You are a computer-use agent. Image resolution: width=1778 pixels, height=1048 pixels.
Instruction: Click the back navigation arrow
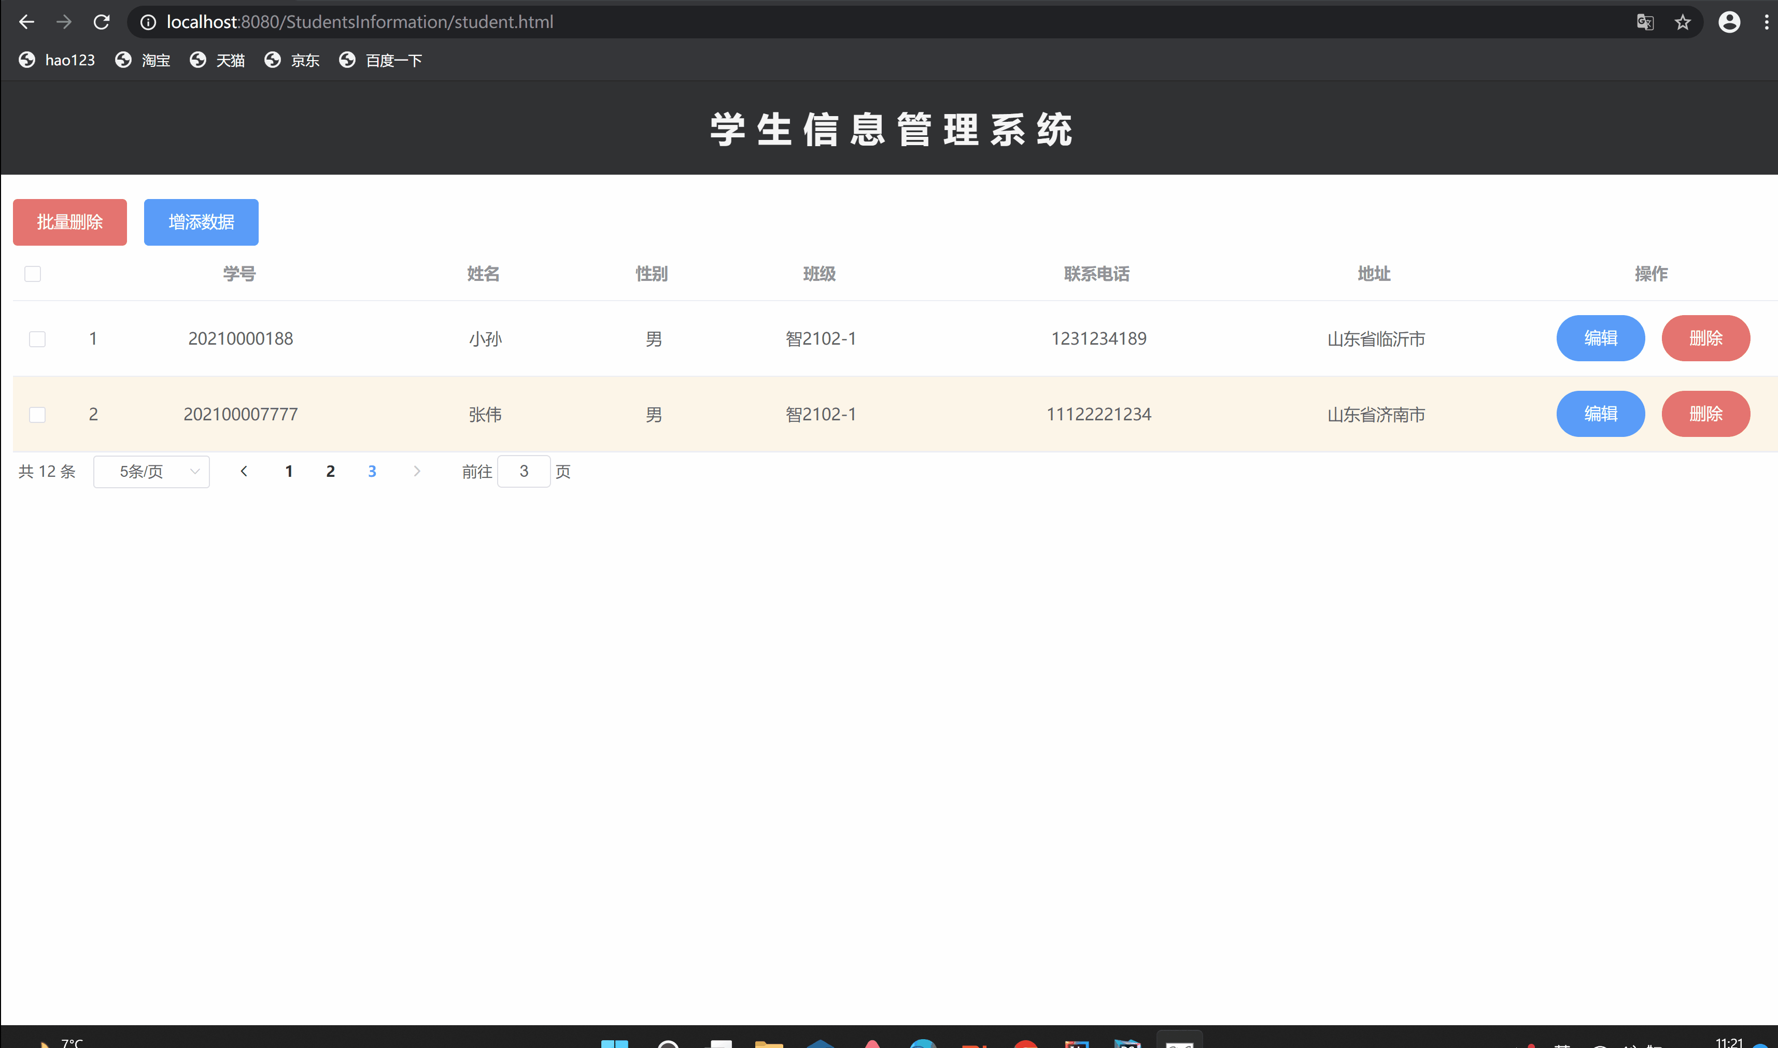26,22
